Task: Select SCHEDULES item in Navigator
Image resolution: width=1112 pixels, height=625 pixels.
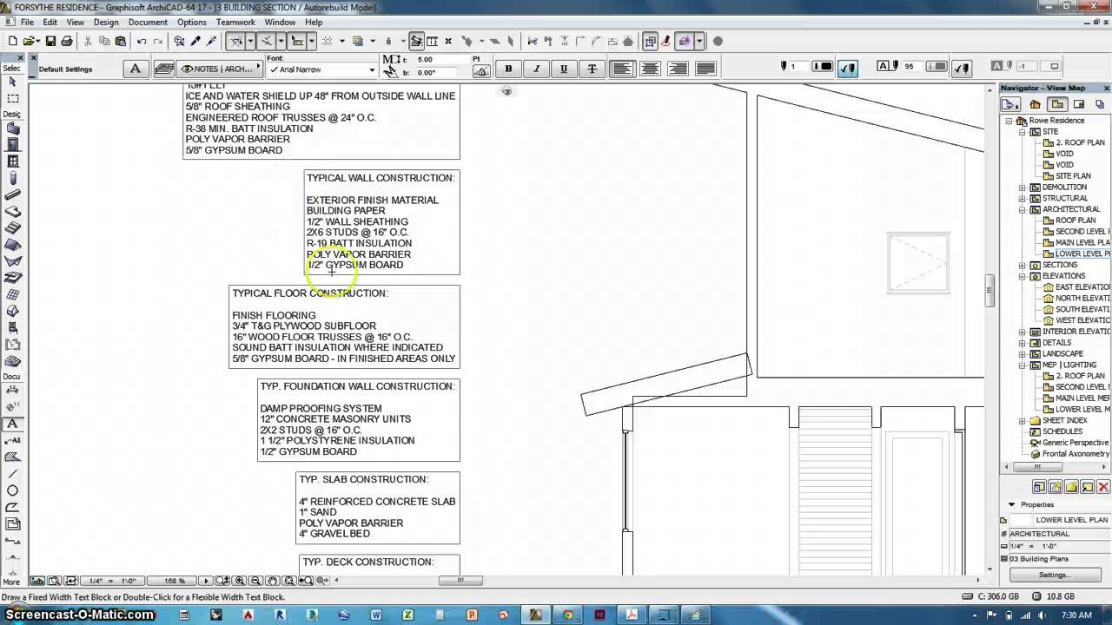Action: [1062, 431]
